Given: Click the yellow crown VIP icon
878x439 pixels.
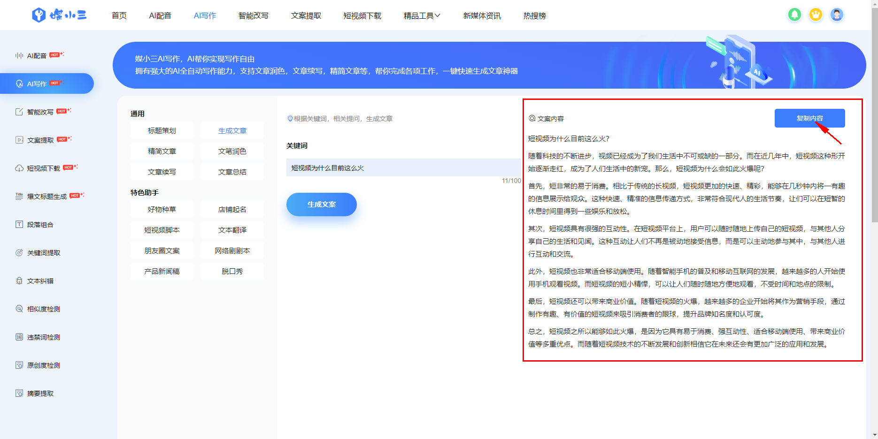Looking at the screenshot, I should point(816,15).
